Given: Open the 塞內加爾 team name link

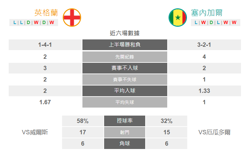Looking at the screenshot, I should click(207, 13).
